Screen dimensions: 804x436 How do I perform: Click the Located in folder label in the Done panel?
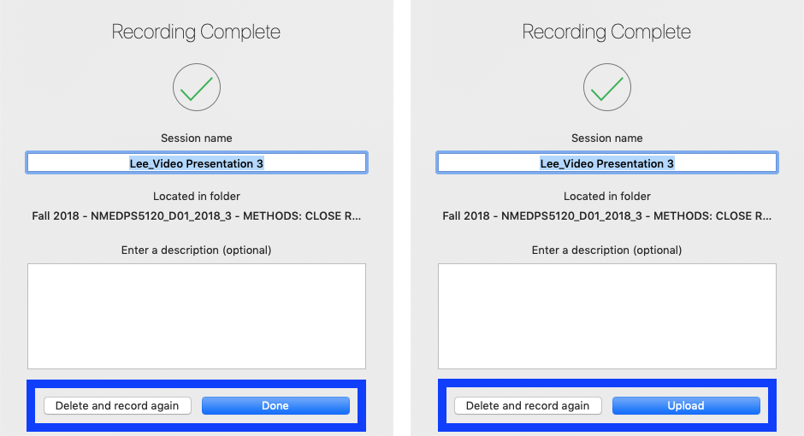click(197, 197)
